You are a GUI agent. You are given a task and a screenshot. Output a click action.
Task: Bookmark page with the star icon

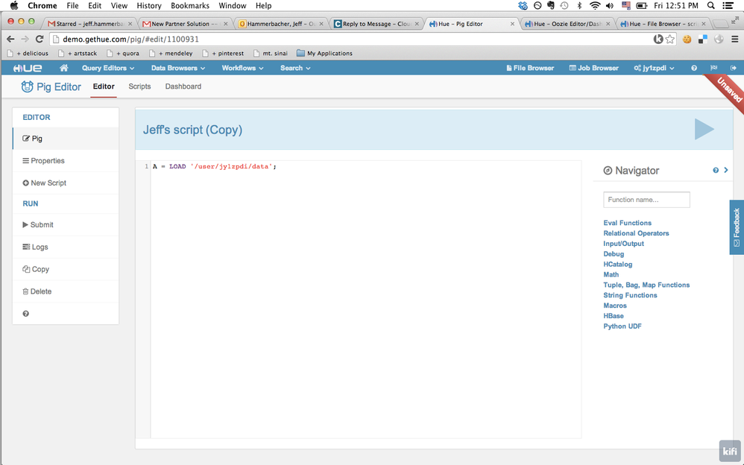click(670, 39)
